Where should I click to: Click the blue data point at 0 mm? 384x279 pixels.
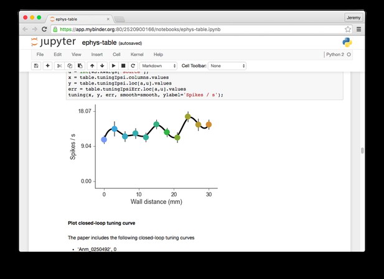(104, 139)
